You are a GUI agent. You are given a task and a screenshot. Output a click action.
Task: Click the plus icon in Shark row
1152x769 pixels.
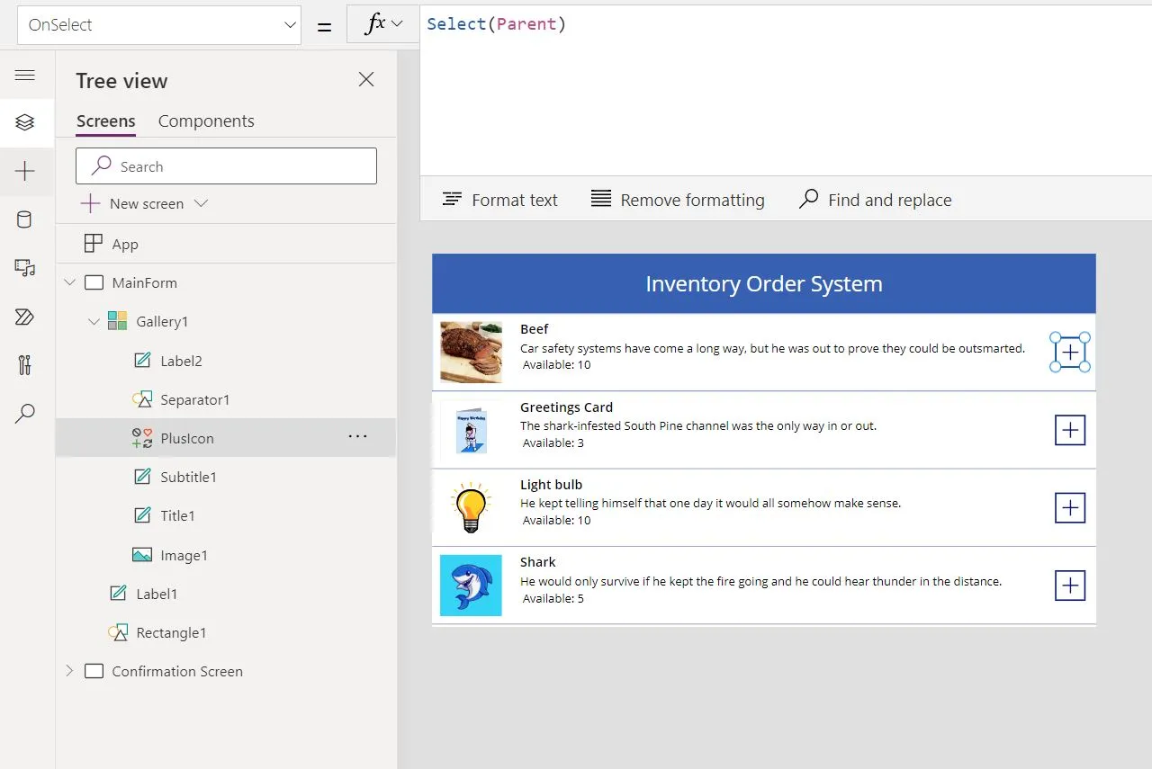point(1070,586)
